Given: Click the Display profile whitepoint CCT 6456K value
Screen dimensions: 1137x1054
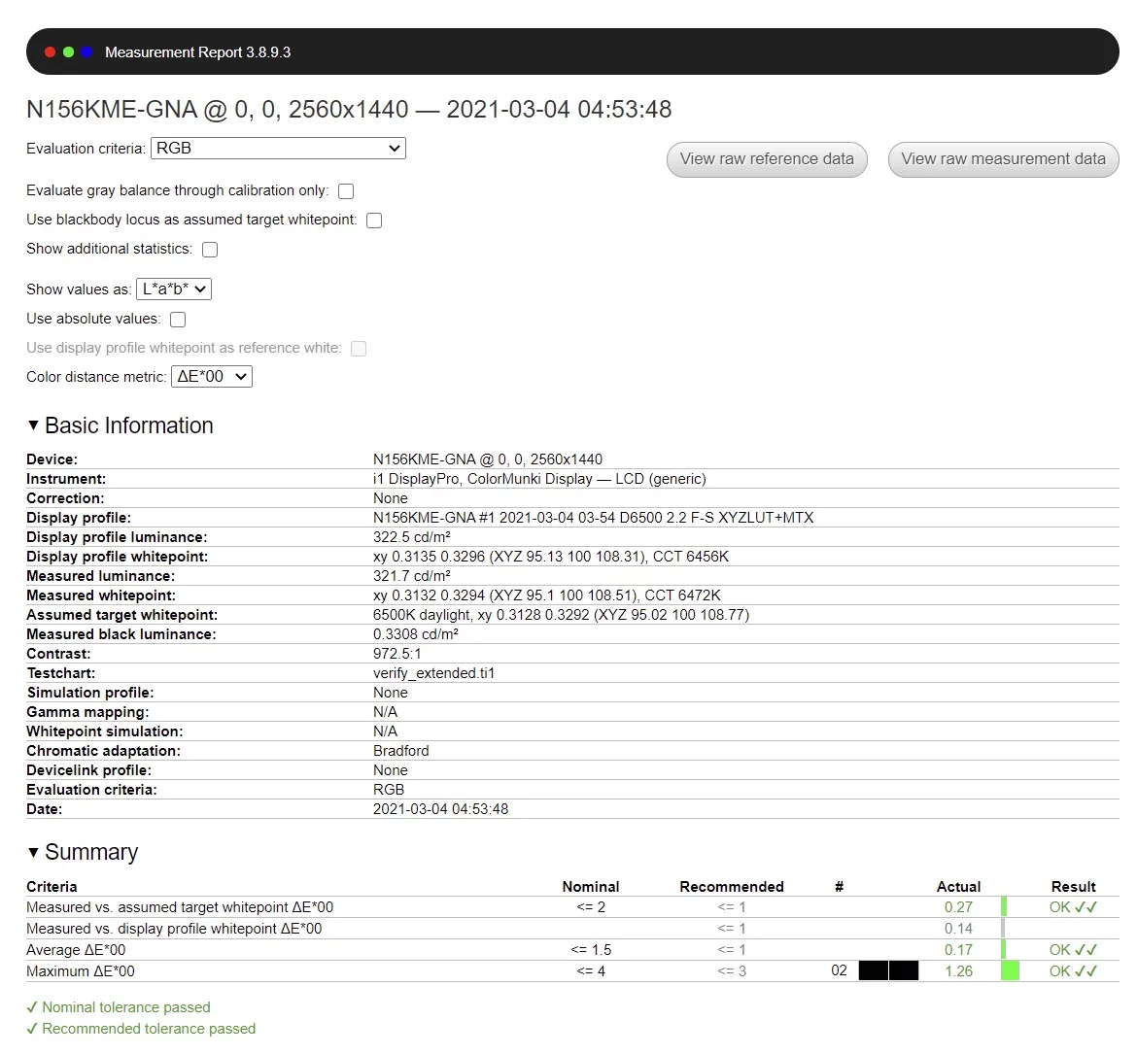Looking at the screenshot, I should click(551, 558).
